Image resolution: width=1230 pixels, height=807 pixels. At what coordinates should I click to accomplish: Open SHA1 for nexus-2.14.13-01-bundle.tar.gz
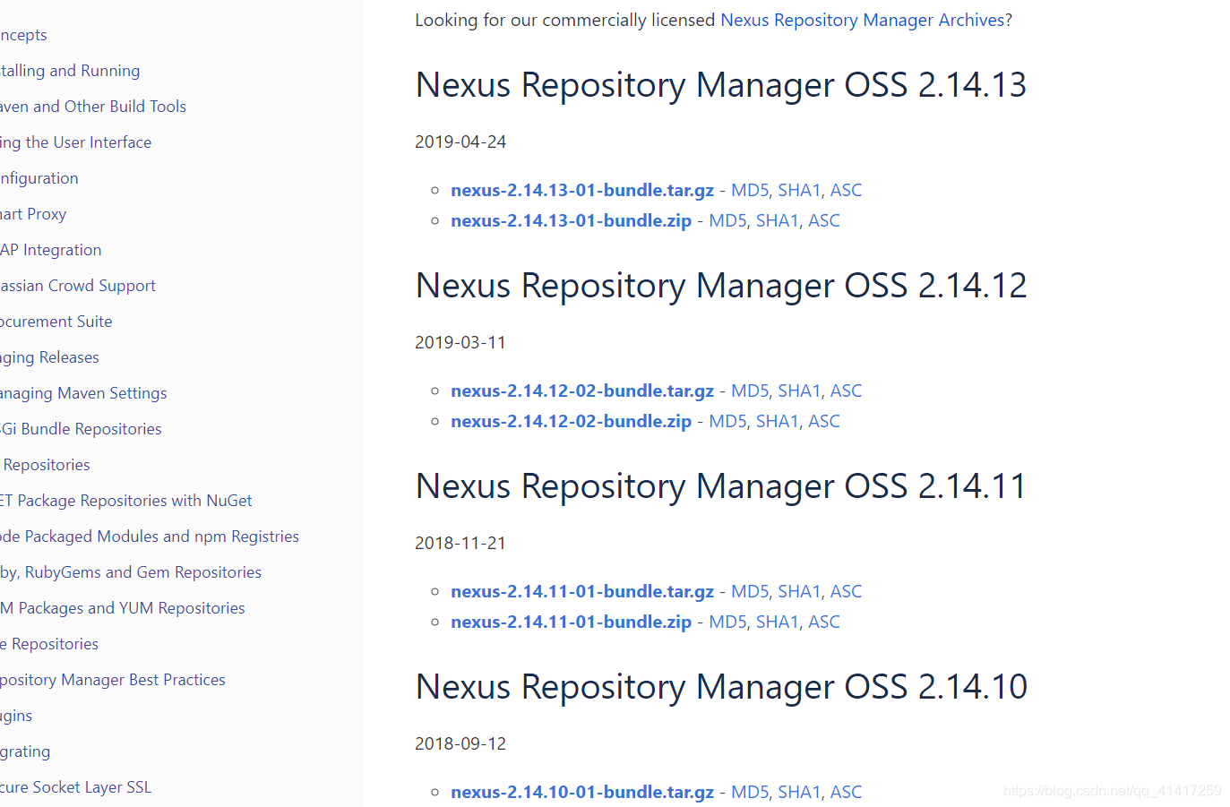[x=799, y=190]
